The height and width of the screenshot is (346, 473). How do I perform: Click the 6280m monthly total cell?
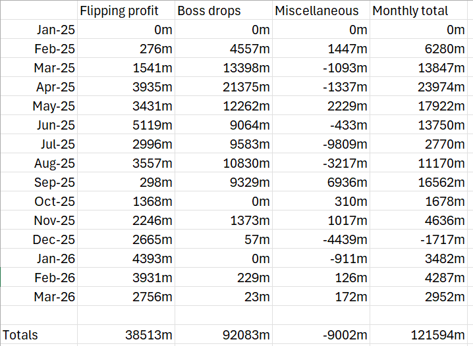coord(418,49)
